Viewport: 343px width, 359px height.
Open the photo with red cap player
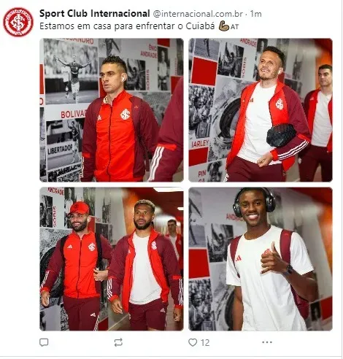tap(112, 259)
